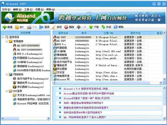This screenshot has width=167, height=125.
Task: Open QQ、网站等有时登录不了 link
Action: click(85, 117)
